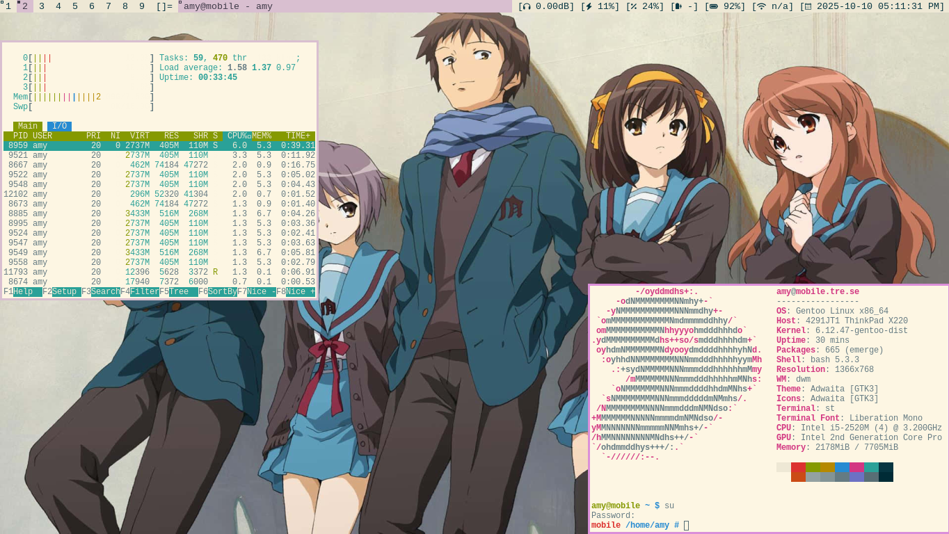This screenshot has width=949, height=534.
Task: Click the F3 Search button in htop
Action: [x=101, y=292]
